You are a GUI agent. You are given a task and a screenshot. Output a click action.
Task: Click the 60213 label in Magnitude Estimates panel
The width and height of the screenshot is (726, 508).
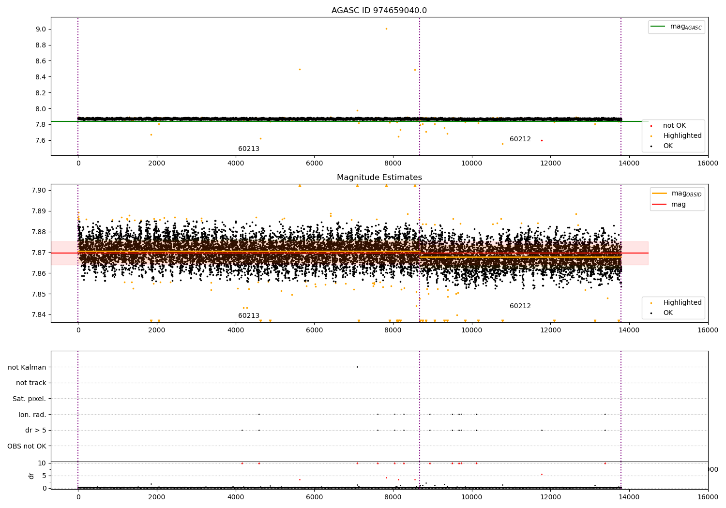(249, 316)
